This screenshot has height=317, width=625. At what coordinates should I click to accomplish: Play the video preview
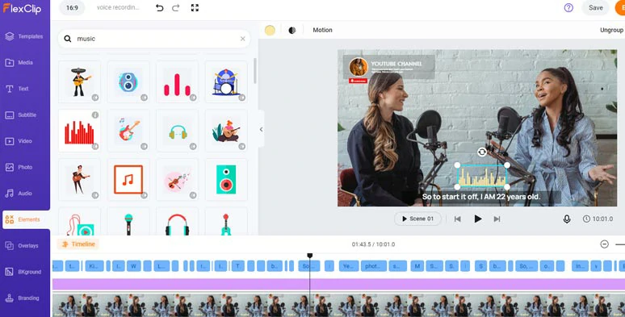477,219
